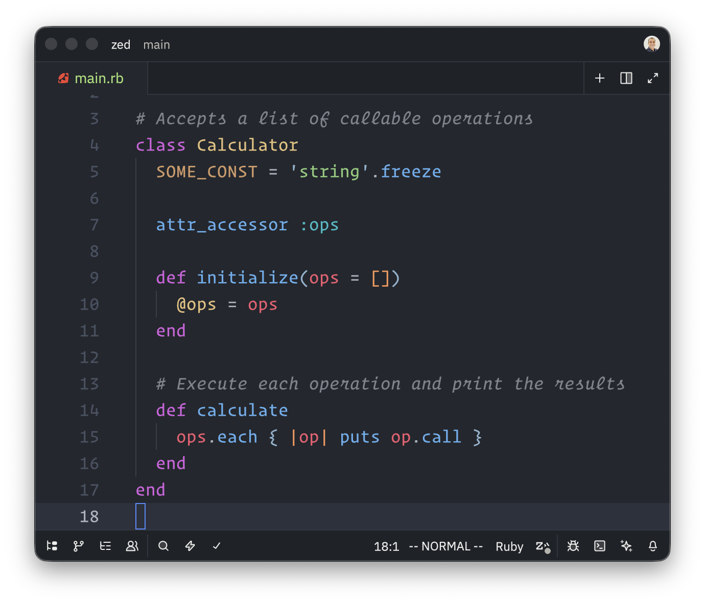Open the collaboration panel icon

(132, 546)
